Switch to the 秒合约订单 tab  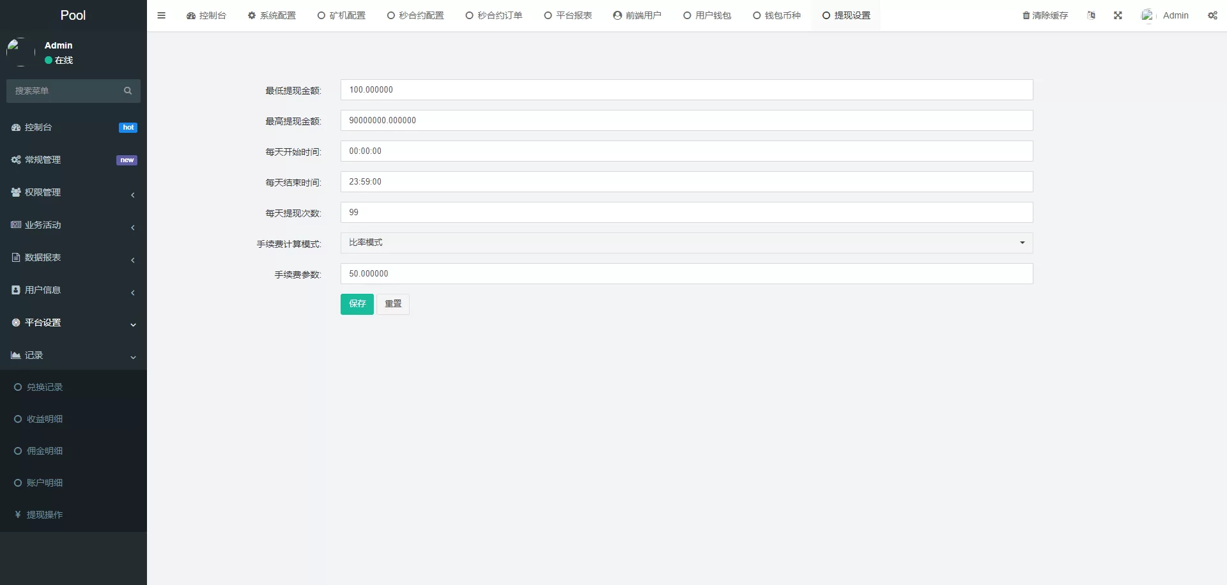point(494,15)
